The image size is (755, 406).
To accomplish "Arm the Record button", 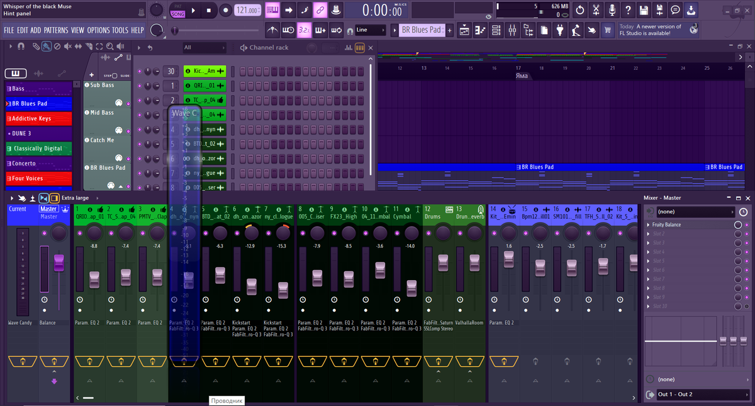I will [226, 10].
